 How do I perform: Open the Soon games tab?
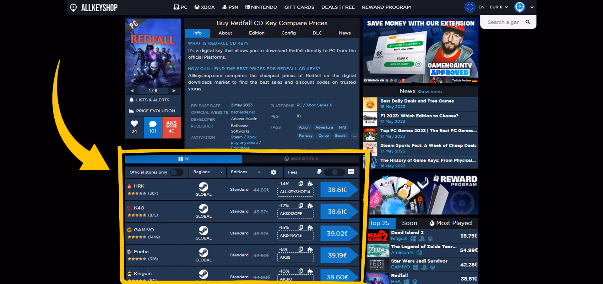pyautogui.click(x=410, y=223)
